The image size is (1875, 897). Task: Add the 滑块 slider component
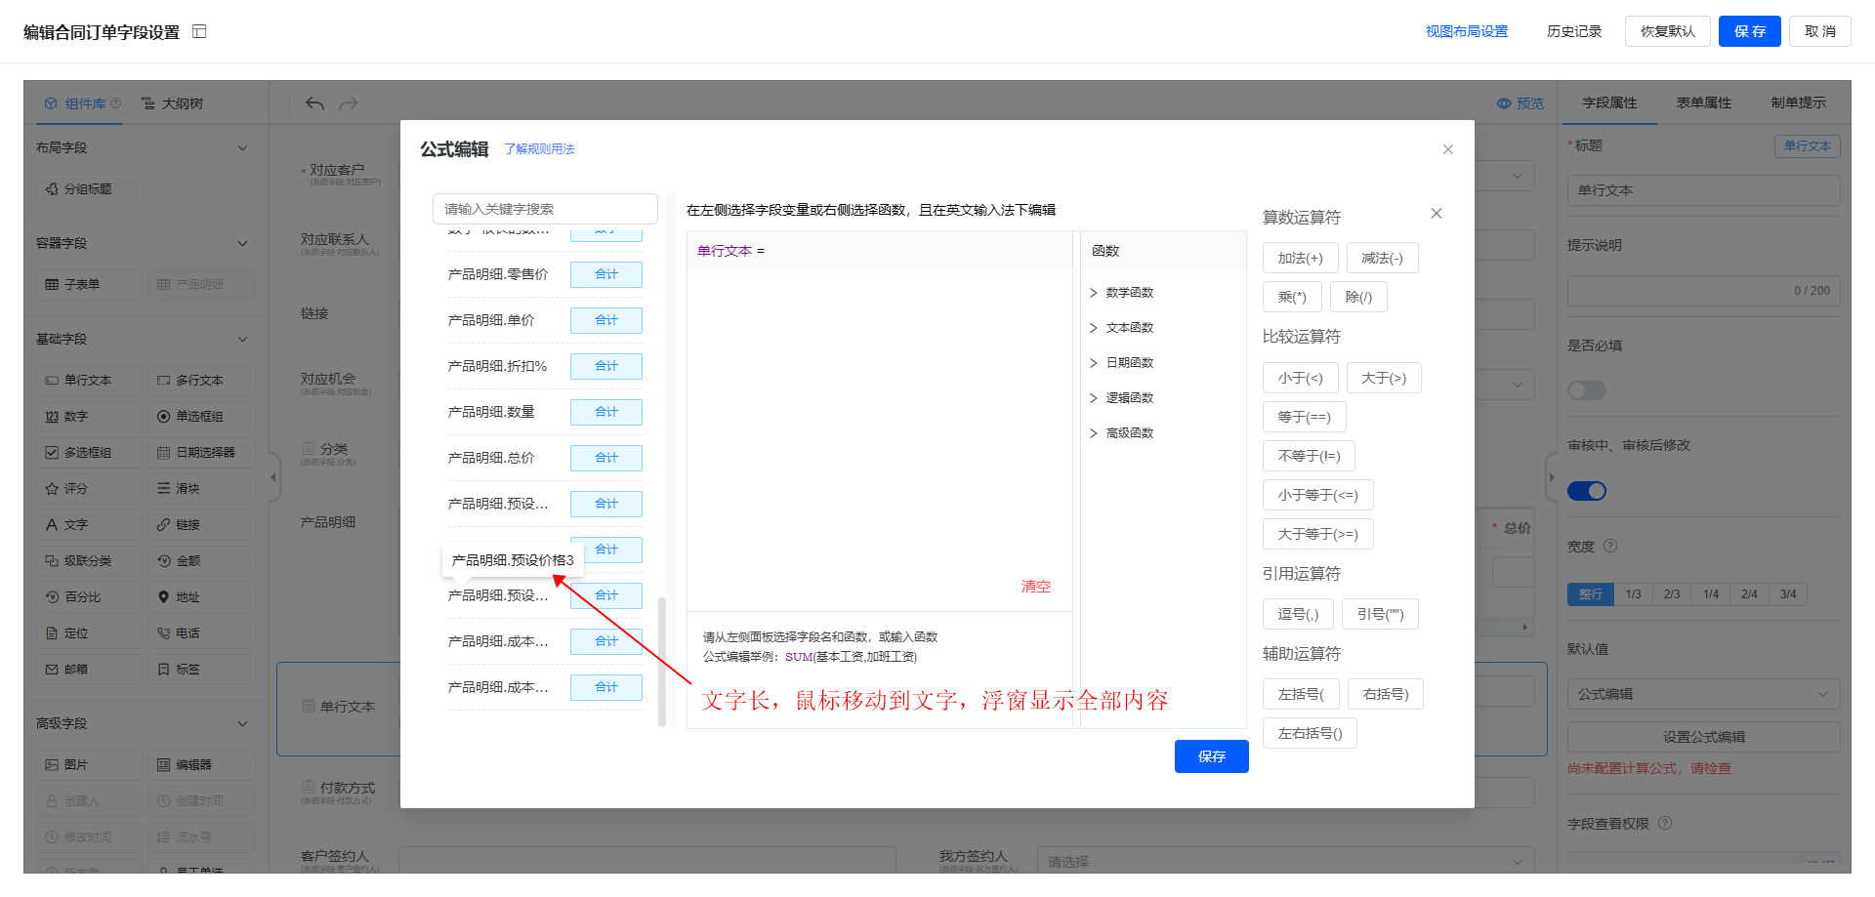201,488
